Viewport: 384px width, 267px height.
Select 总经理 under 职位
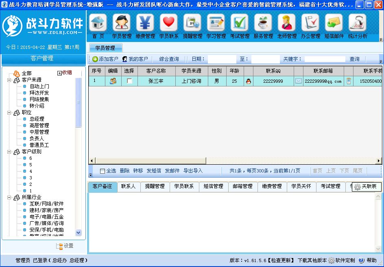[37, 119]
